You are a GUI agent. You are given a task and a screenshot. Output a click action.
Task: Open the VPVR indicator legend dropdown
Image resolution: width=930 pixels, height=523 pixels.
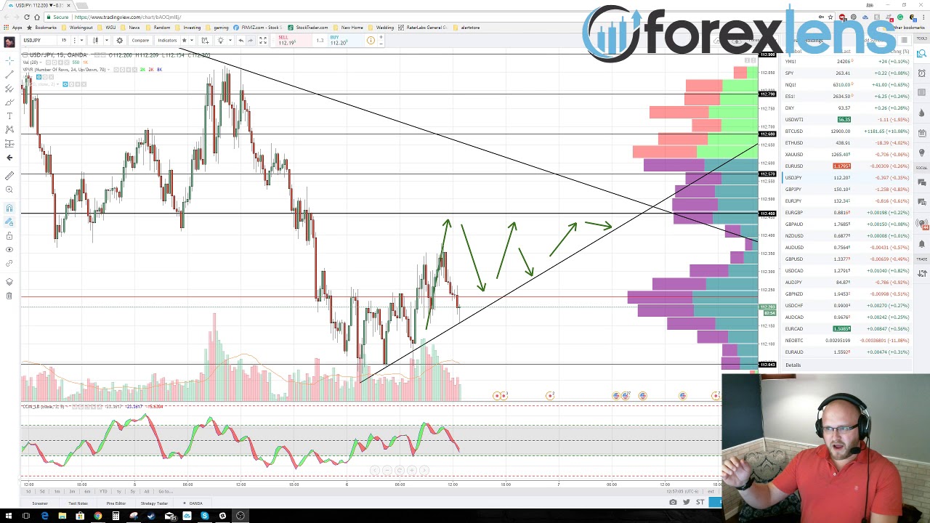pos(109,69)
